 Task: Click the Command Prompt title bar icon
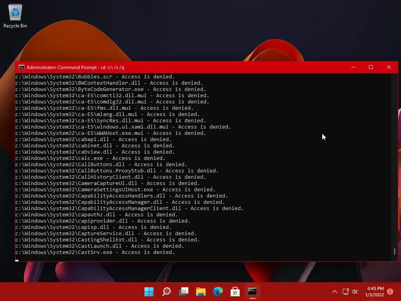[x=22, y=67]
